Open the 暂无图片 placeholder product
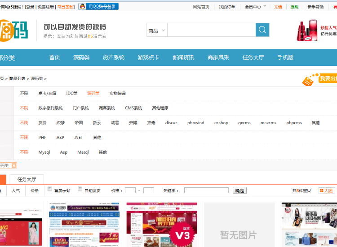 pyautogui.click(x=239, y=225)
